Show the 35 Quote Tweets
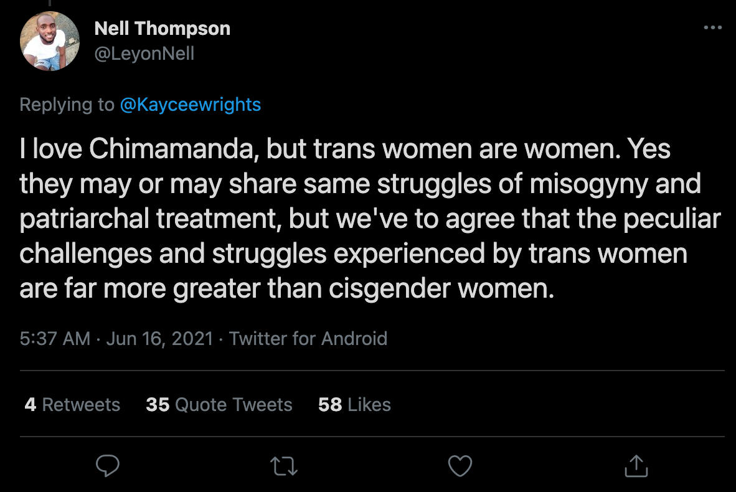Viewport: 736px width, 492px height. pyautogui.click(x=219, y=404)
